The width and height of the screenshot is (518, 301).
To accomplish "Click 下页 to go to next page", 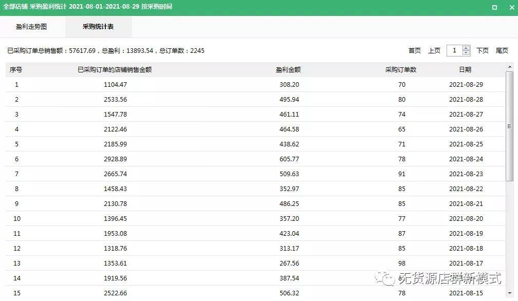I will [482, 50].
